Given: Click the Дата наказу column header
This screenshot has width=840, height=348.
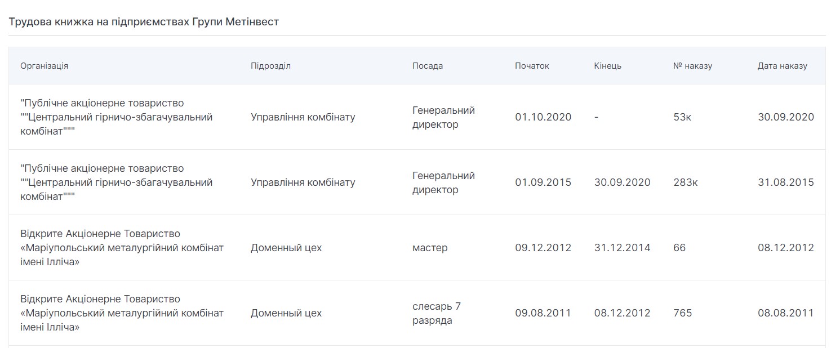Looking at the screenshot, I should (x=783, y=66).
